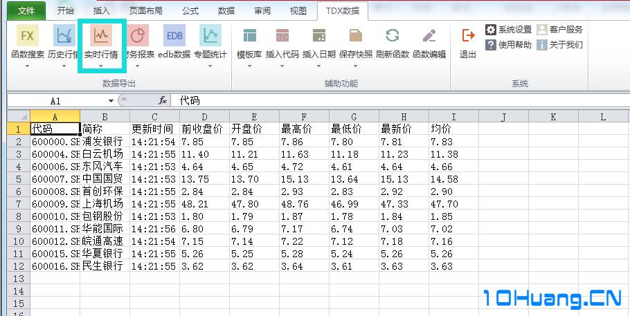Expand the 函数搜索 dropdown arrow
The width and height of the screenshot is (630, 316).
[x=27, y=66]
